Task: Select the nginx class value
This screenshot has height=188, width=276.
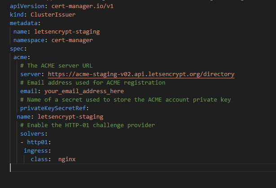Action: pyautogui.click(x=67, y=159)
